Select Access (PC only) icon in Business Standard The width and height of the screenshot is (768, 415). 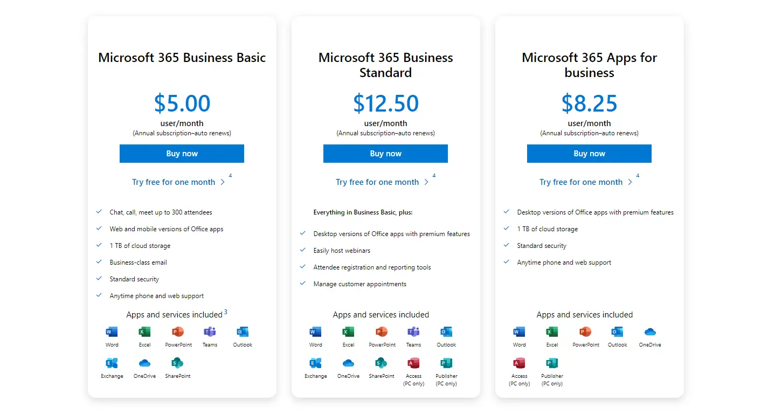[414, 363]
